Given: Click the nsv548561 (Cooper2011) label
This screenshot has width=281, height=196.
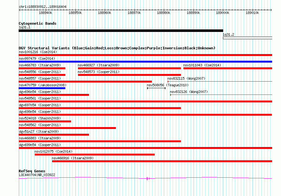Looking at the screenshot, I should click(40, 98).
